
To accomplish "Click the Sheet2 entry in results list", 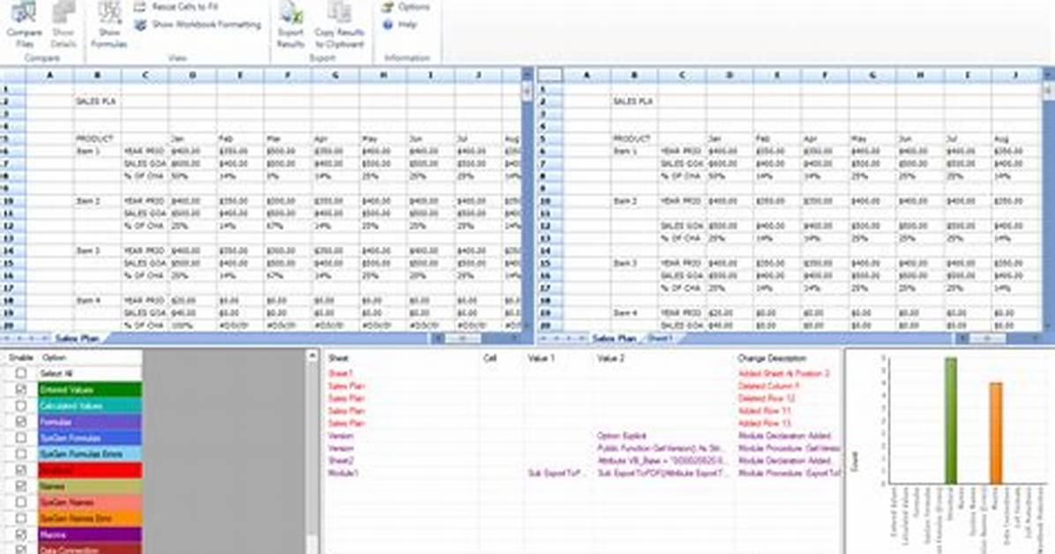I will 341,461.
